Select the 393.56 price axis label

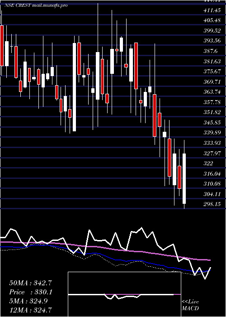[212, 41]
